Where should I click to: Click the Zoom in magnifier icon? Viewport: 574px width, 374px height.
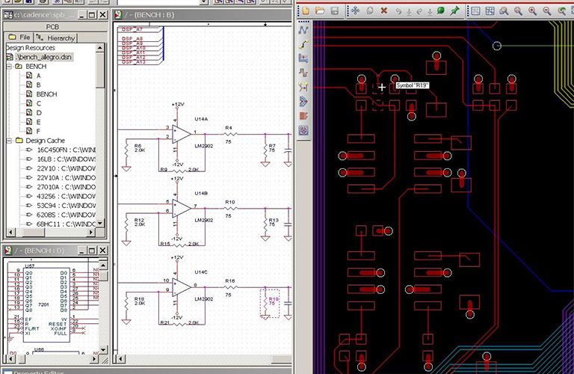pos(533,10)
